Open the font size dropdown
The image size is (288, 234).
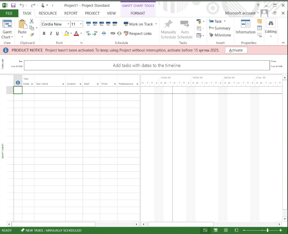81,24
